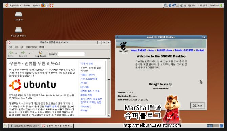Follow the '우분투 철학' link in body text
Viewport: 227px width, 131px height.
tap(50, 106)
